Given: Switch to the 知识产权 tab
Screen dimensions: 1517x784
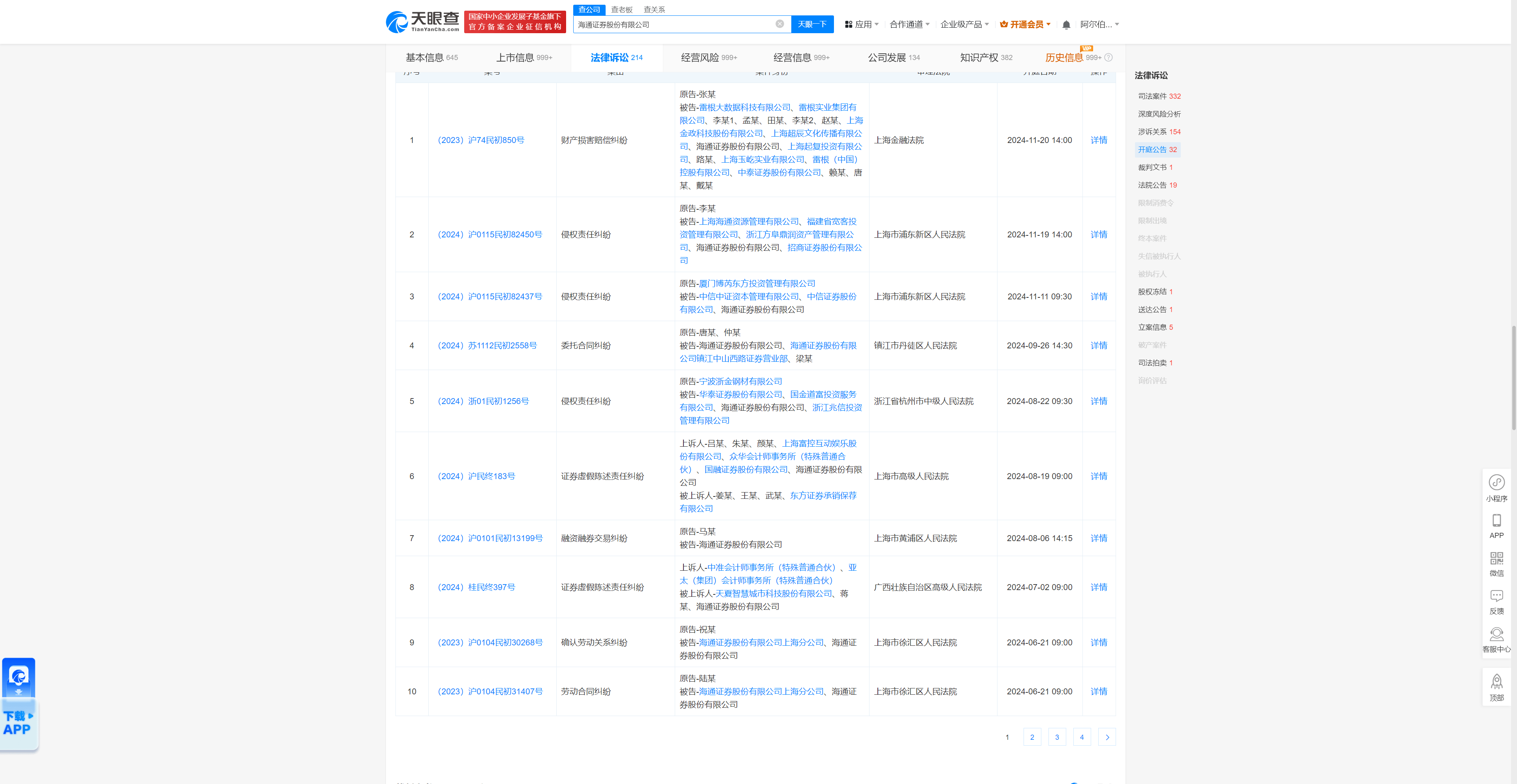Looking at the screenshot, I should [x=986, y=58].
